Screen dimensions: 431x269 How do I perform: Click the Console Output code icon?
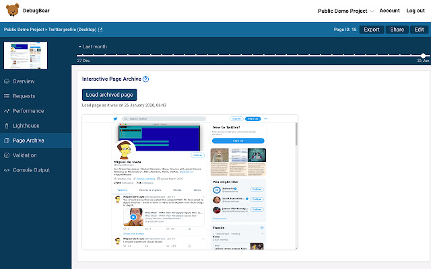pos(7,170)
